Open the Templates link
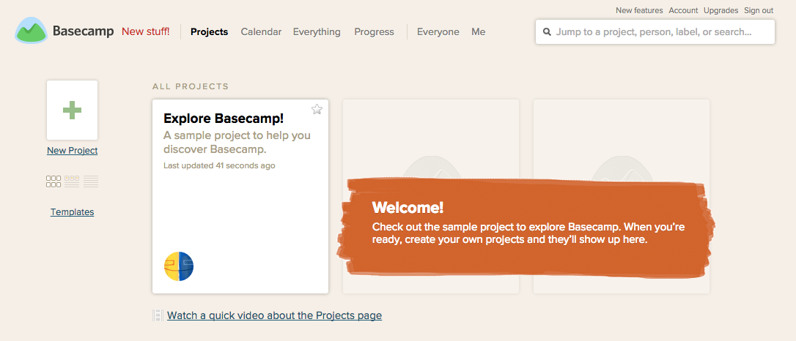This screenshot has height=341, width=796. point(72,211)
